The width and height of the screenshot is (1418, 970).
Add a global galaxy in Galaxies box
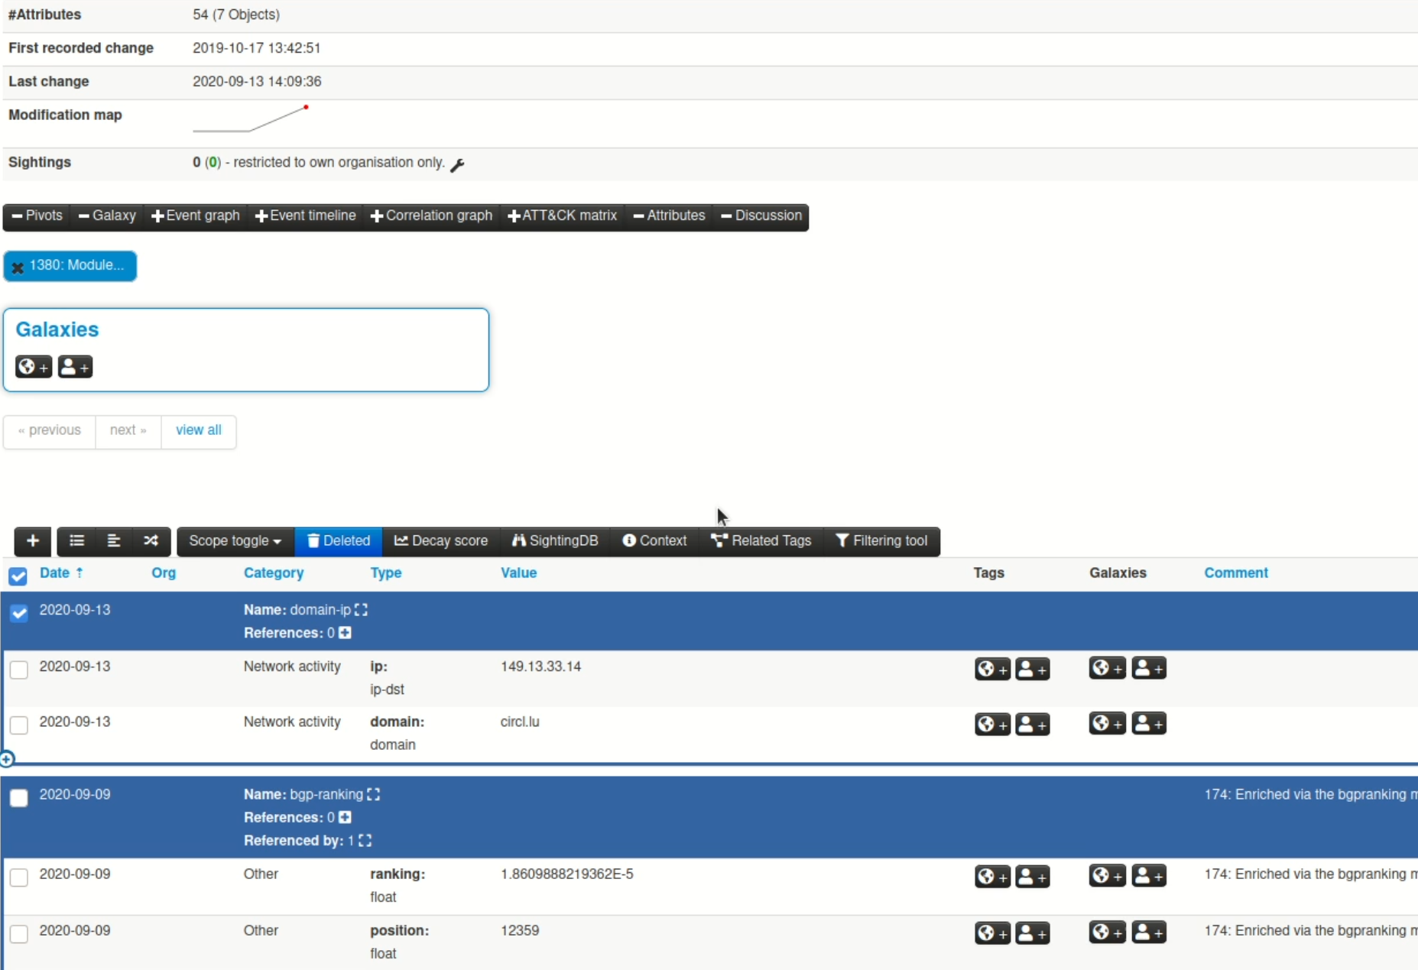tap(34, 367)
